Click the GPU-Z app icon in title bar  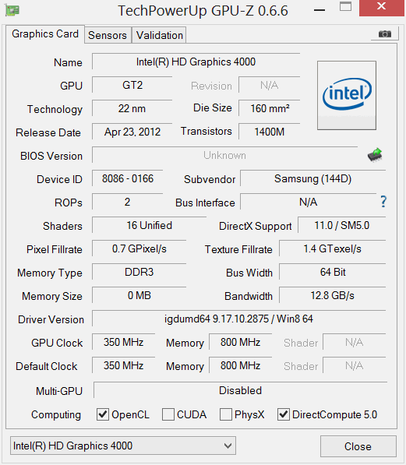point(12,10)
